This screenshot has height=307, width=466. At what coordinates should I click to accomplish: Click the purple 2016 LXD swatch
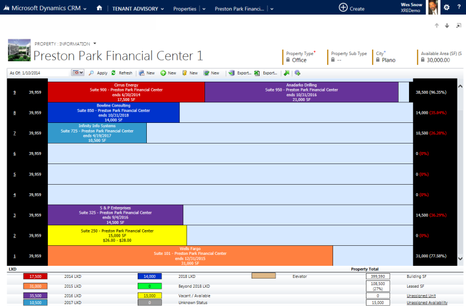point(35,295)
